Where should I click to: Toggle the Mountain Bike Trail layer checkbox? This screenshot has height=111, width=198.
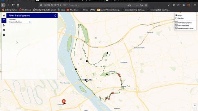(176, 28)
